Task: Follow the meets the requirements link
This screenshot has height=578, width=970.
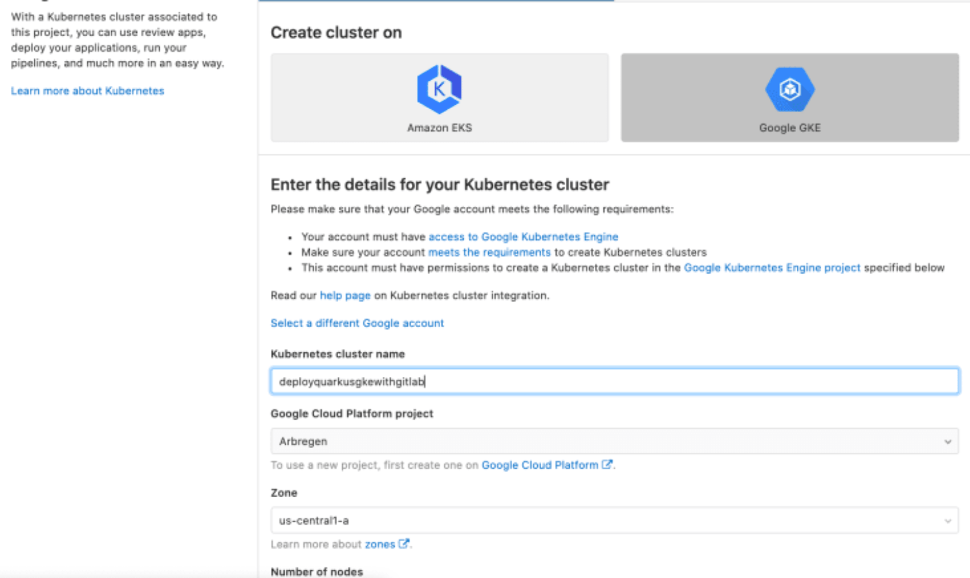Action: pyautogui.click(x=489, y=252)
